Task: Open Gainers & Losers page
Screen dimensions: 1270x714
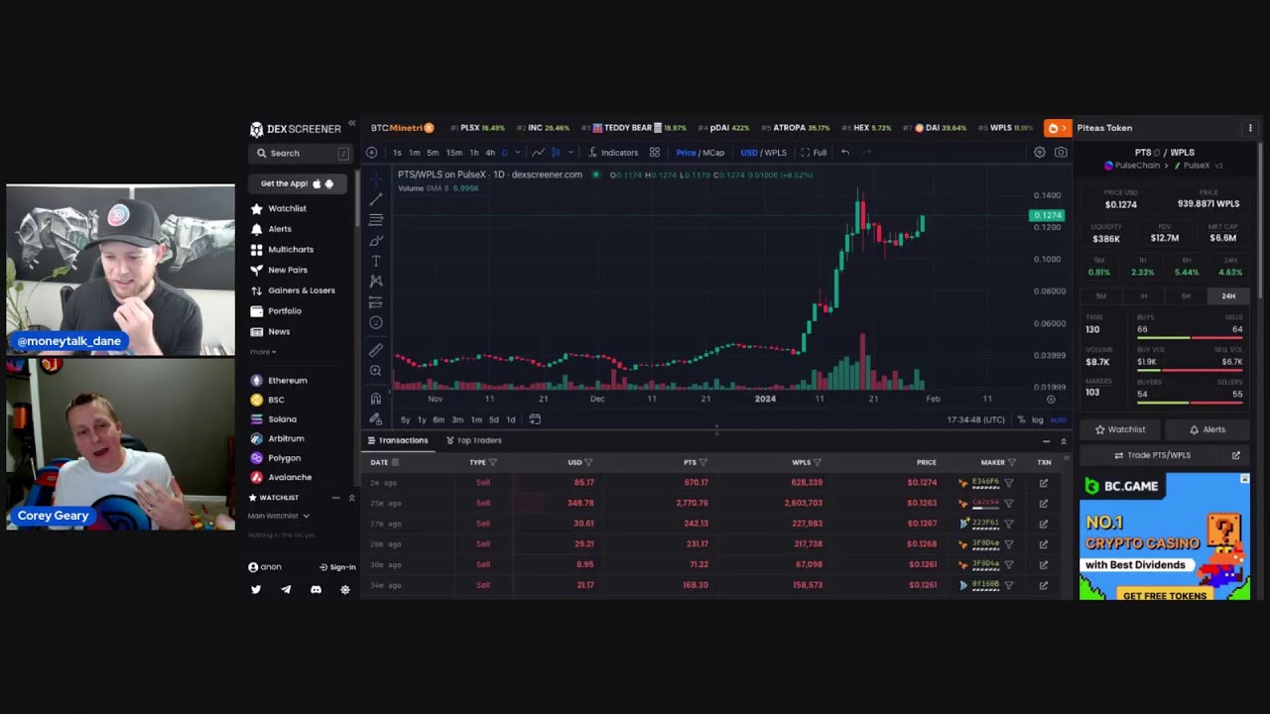Action: pyautogui.click(x=293, y=291)
